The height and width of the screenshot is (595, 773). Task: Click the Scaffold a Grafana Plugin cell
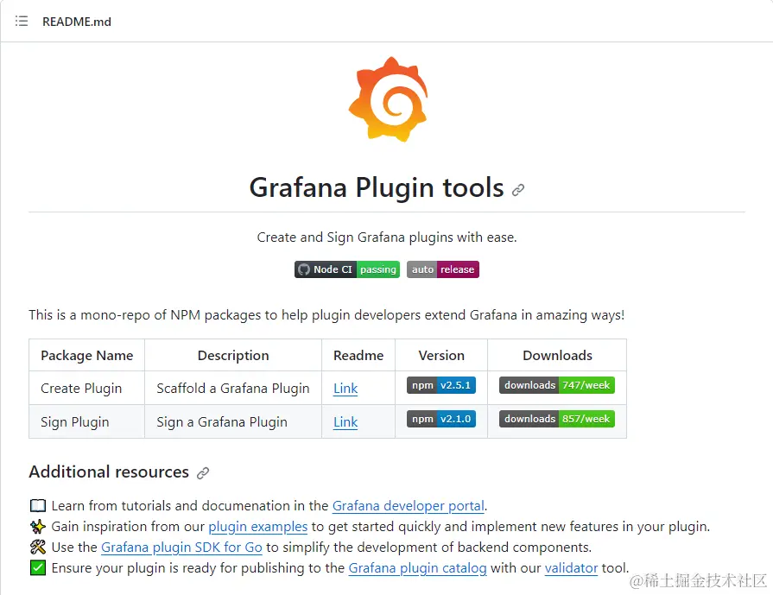pyautogui.click(x=233, y=389)
